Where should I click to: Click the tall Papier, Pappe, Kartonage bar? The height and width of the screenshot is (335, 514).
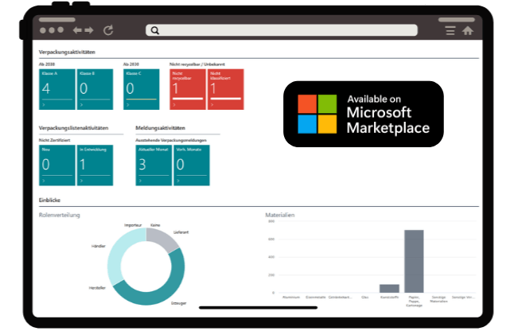click(414, 261)
